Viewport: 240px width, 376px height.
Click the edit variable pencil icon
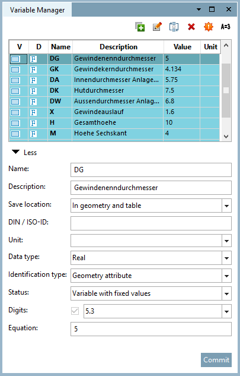(157, 27)
